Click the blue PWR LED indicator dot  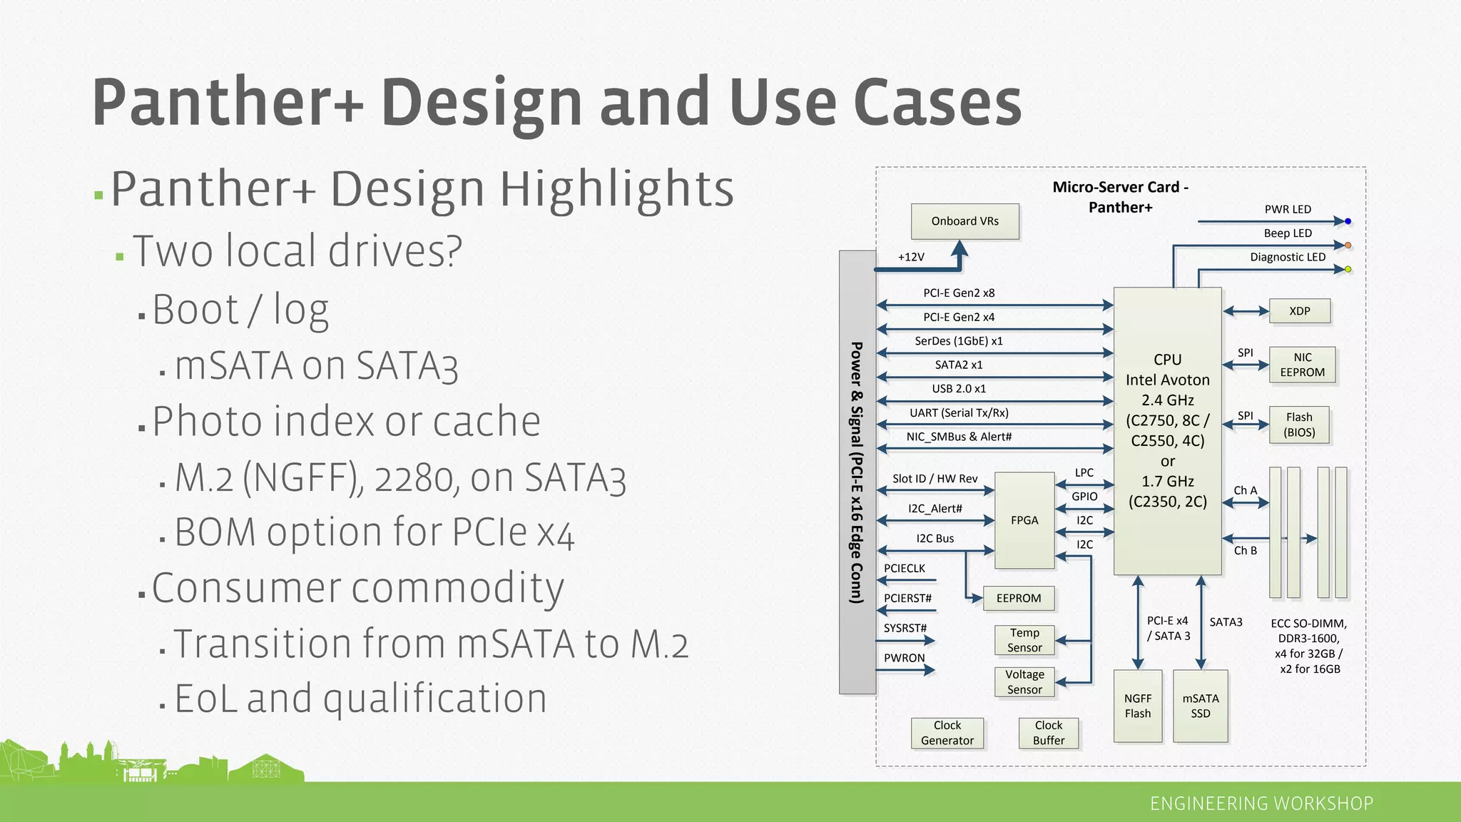(1348, 221)
